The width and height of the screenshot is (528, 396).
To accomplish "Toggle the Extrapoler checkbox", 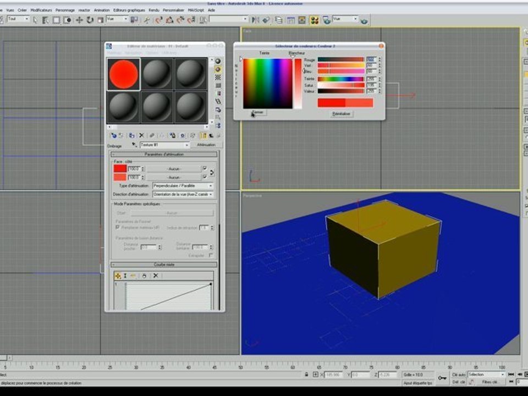I will pyautogui.click(x=211, y=255).
